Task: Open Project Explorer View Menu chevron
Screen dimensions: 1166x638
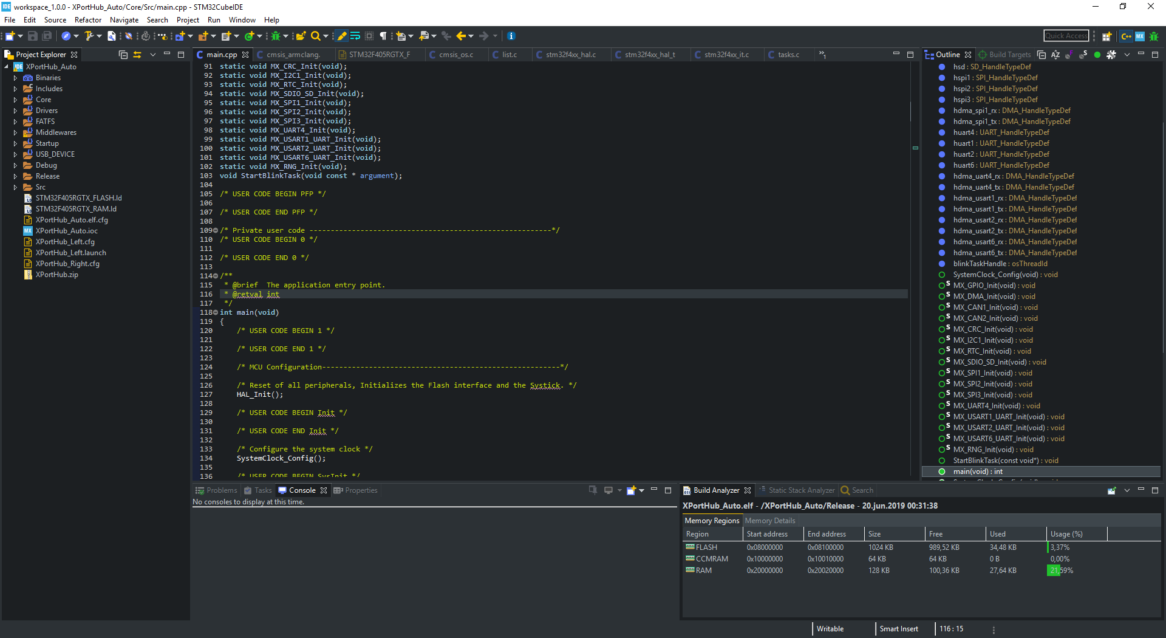Action: [x=153, y=55]
